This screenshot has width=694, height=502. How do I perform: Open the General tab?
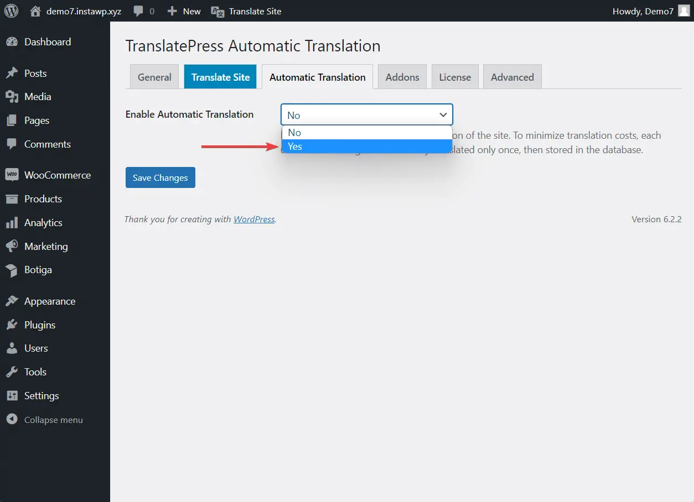(154, 77)
